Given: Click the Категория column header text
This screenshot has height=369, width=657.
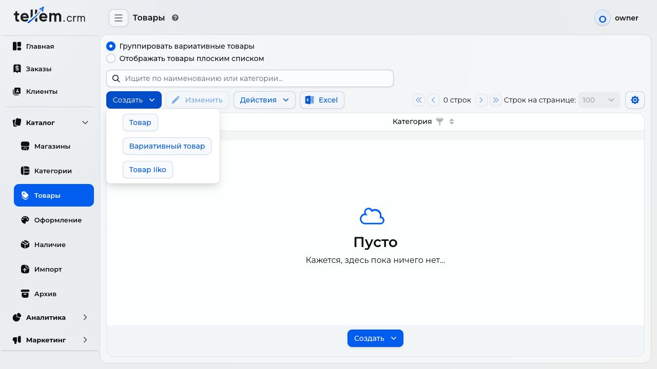Looking at the screenshot, I should (412, 122).
